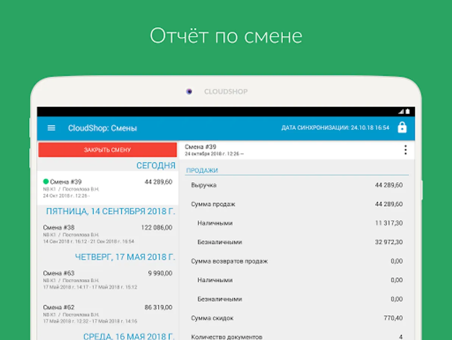This screenshot has width=452, height=340.
Task: Click Безналичными value 32 972,30
Action: click(388, 242)
